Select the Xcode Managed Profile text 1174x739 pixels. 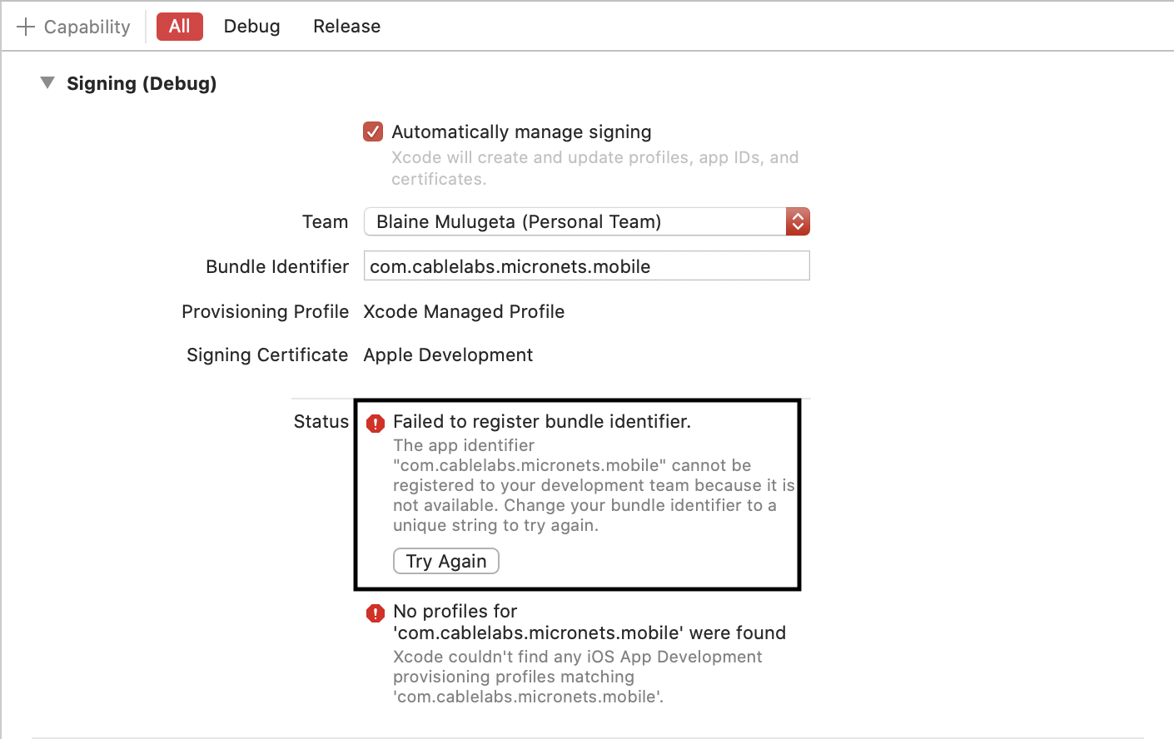464,311
